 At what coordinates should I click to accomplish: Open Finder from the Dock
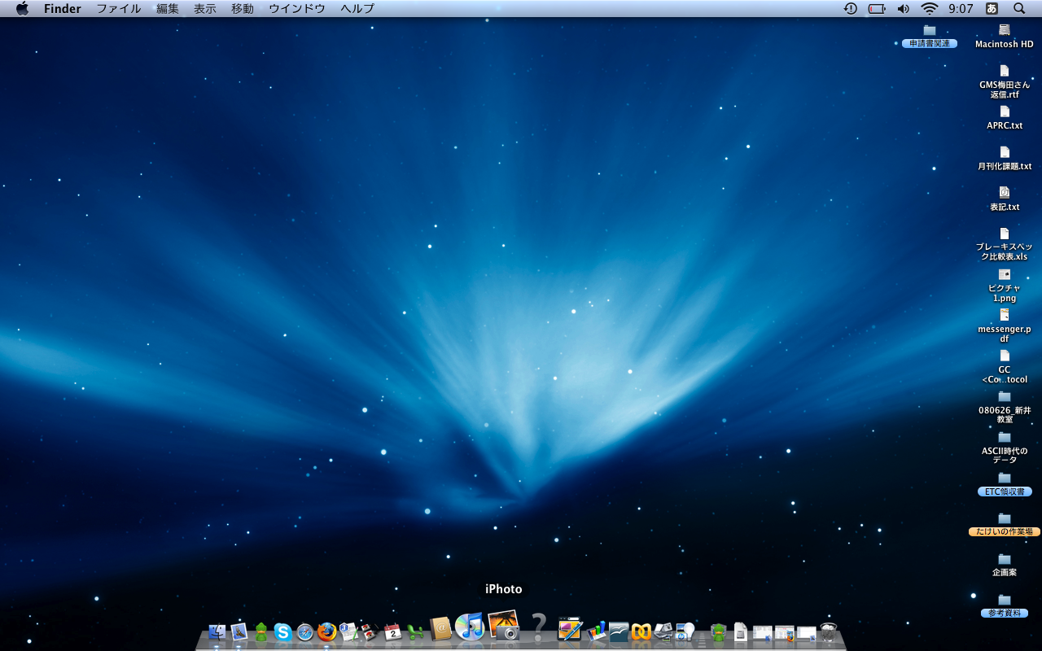tap(217, 631)
